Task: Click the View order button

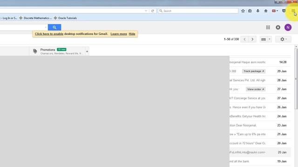Action: (256, 89)
